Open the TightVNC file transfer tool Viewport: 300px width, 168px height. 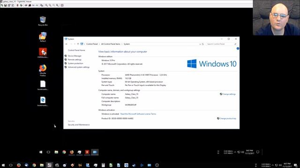click(x=42, y=5)
